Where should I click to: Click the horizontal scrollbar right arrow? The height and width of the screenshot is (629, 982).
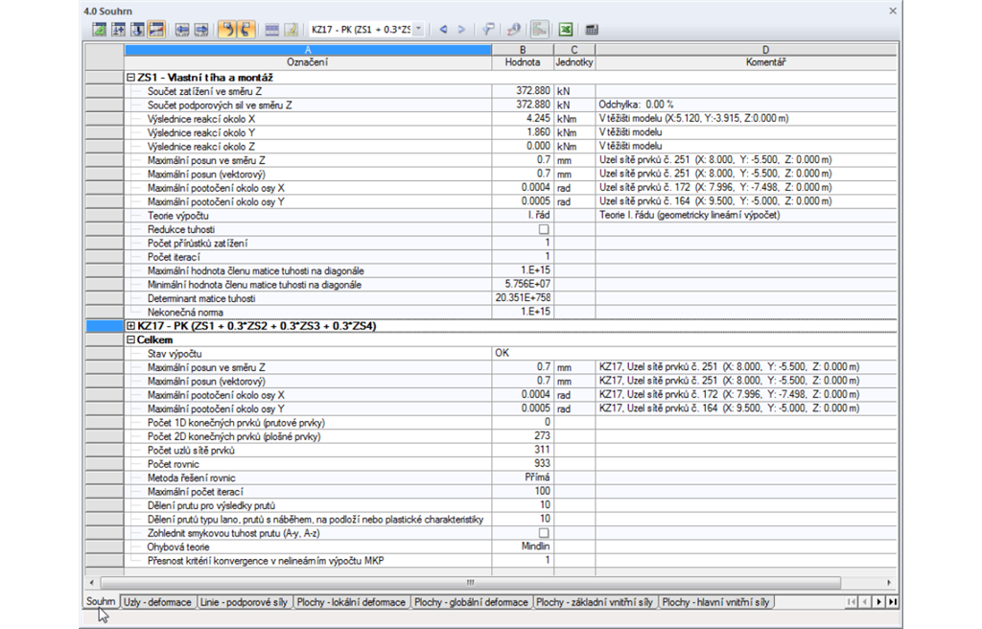click(888, 583)
